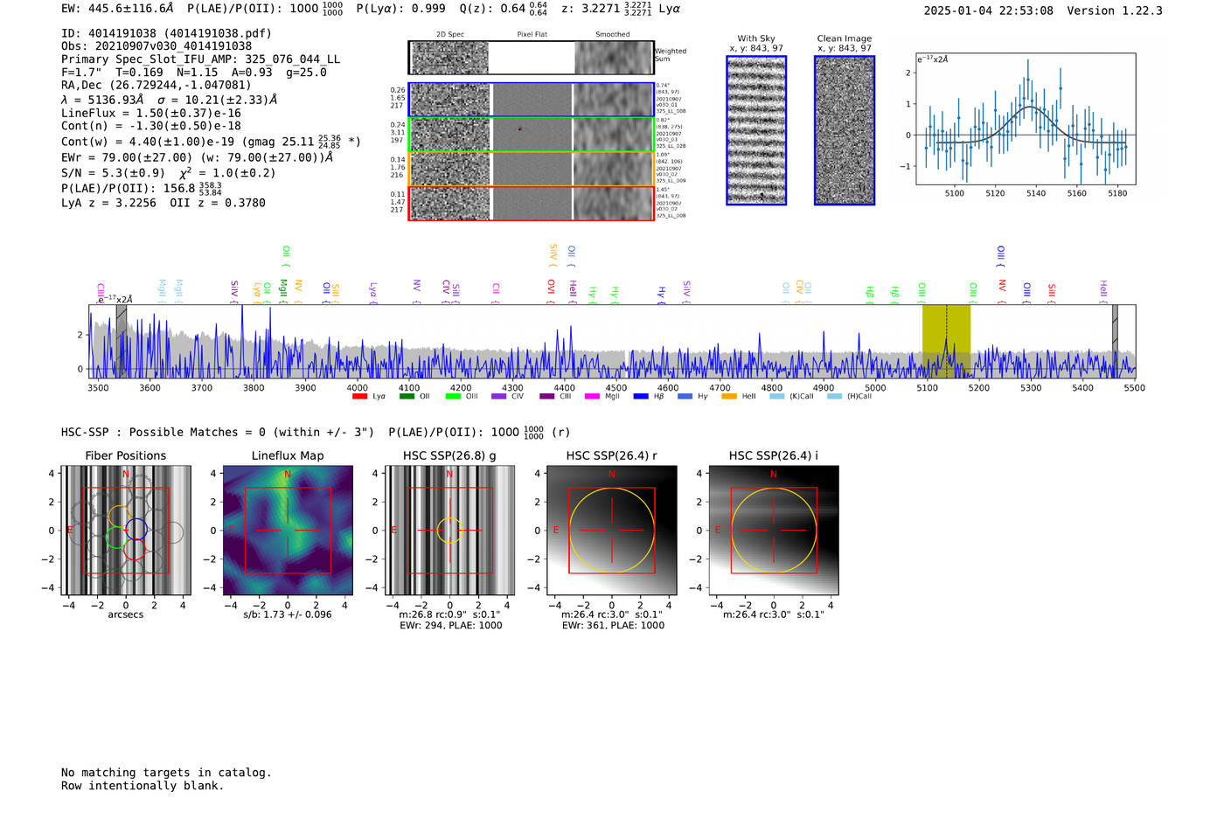The image size is (1224, 833).
Task: Click the blue fiber circle in Fiber Positions
Action: click(x=136, y=530)
